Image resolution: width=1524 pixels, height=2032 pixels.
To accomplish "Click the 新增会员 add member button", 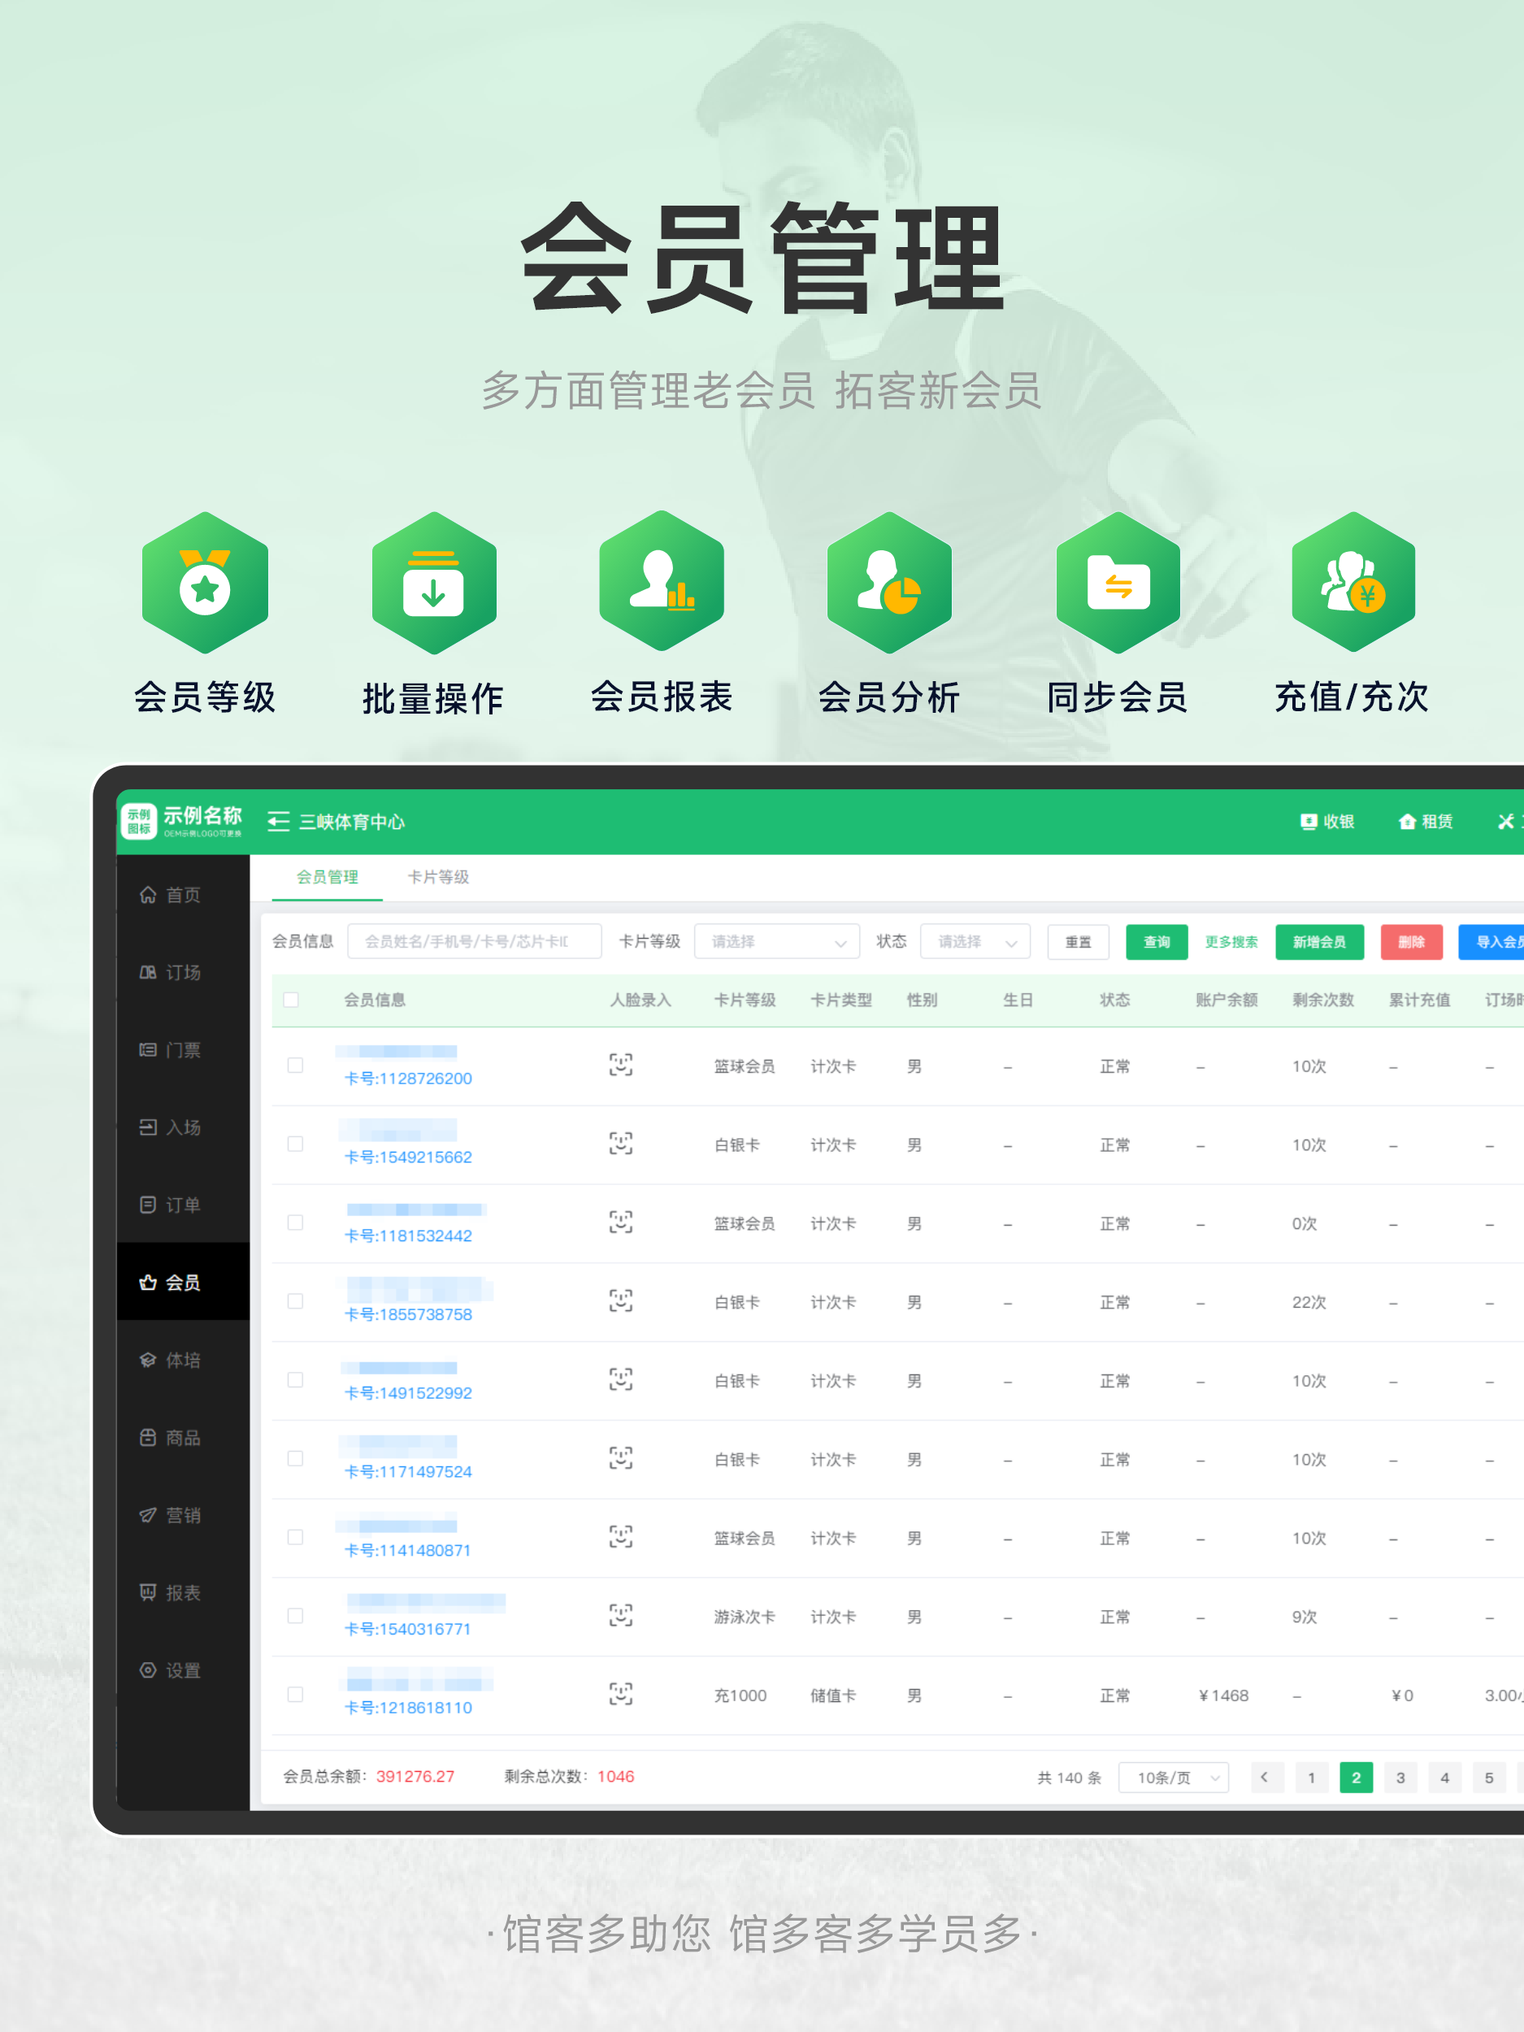I will [1319, 941].
